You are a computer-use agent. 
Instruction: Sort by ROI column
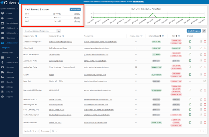click(x=179, y=36)
